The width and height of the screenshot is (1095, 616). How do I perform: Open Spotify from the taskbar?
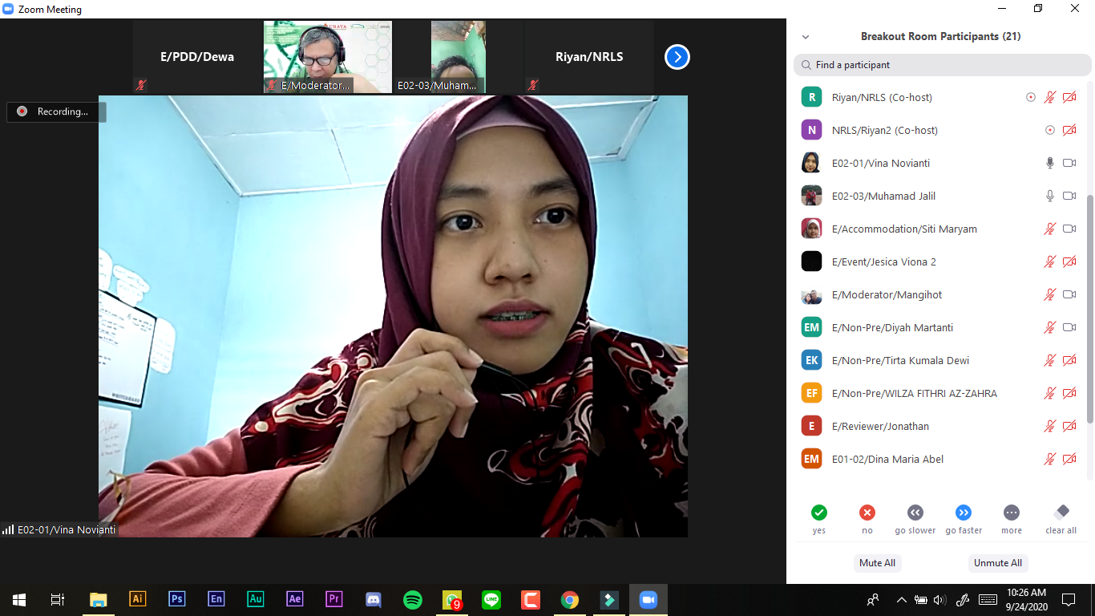pos(413,599)
